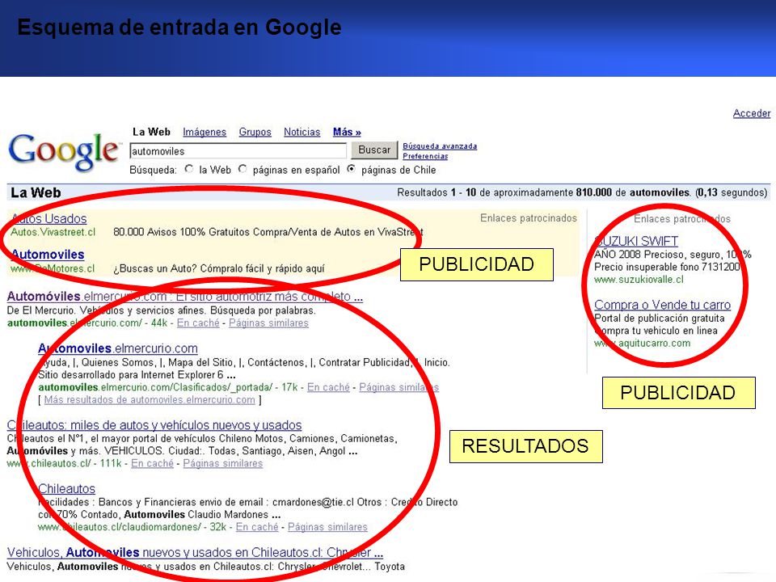Open the Grupos tab
The image size is (776, 582).
tap(255, 132)
